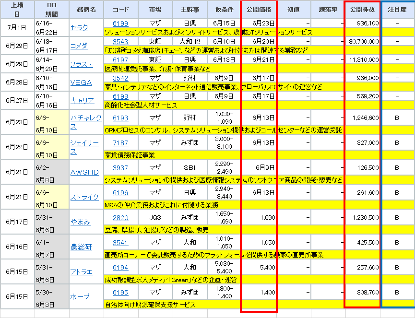The image size is (415, 318).
Task: Select the 1,246,600 shares cell
Action: pos(363,118)
